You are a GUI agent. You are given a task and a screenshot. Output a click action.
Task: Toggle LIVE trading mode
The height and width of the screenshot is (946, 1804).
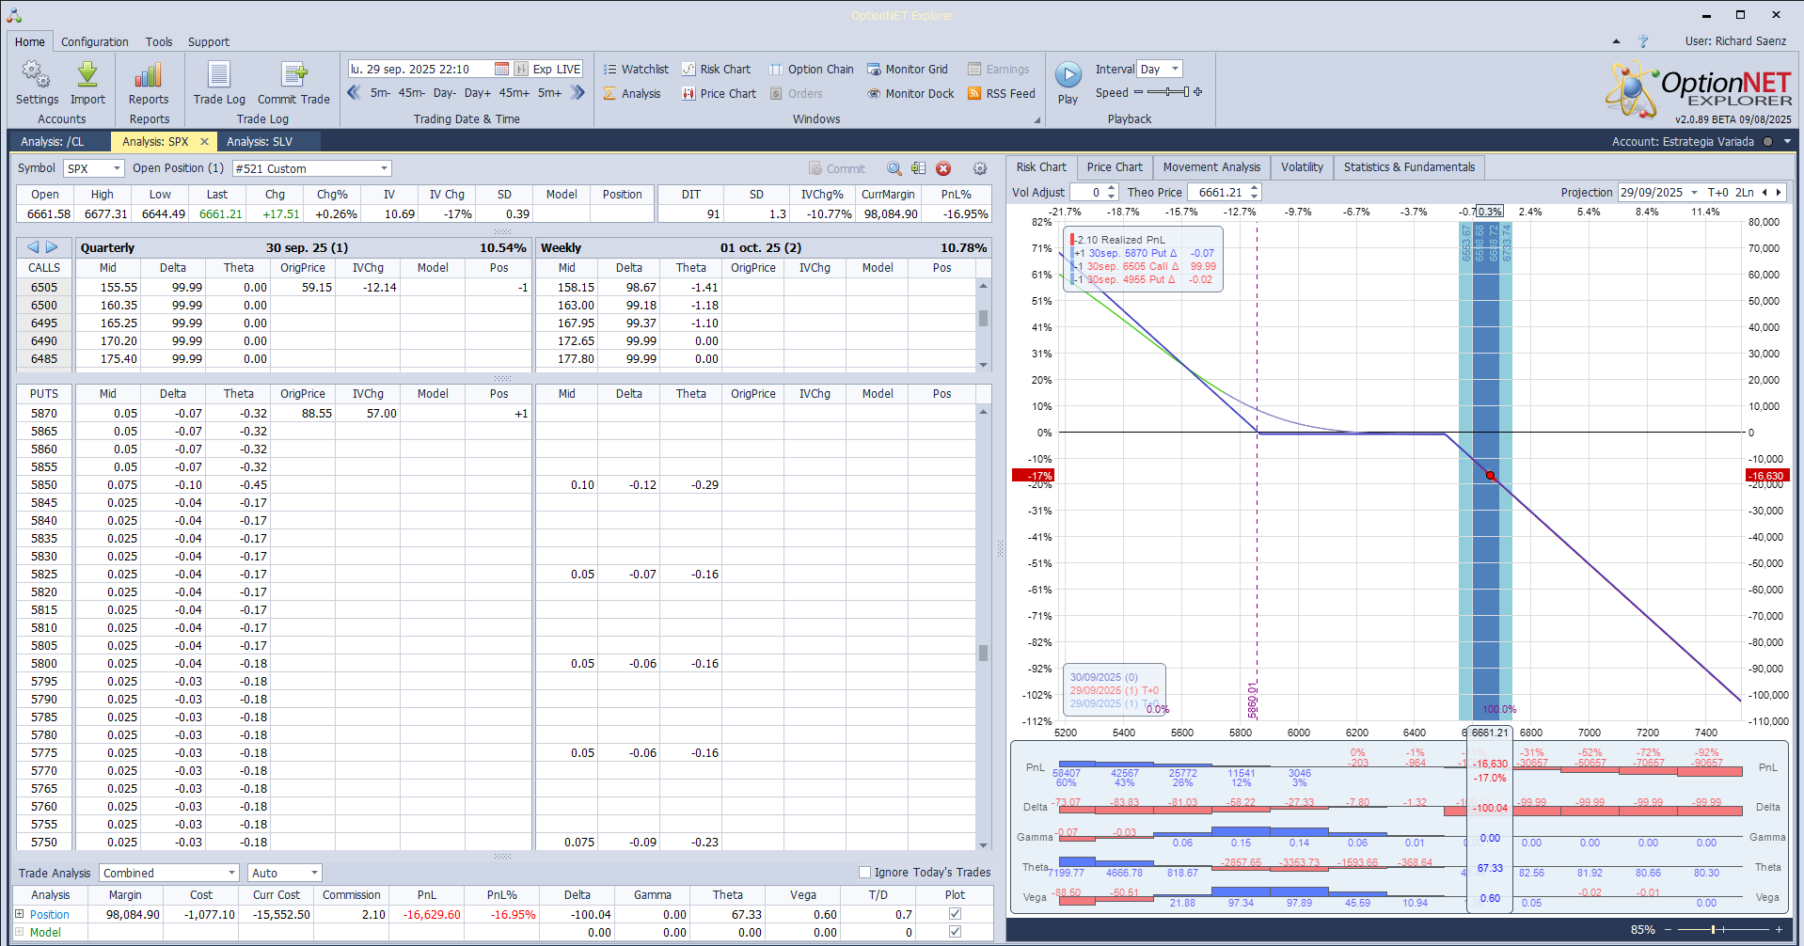coord(569,69)
